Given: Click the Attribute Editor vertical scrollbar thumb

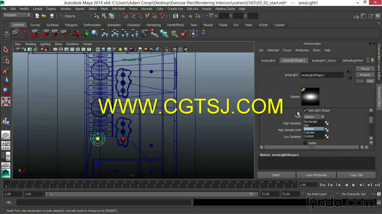Looking at the screenshot, I should (x=371, y=120).
